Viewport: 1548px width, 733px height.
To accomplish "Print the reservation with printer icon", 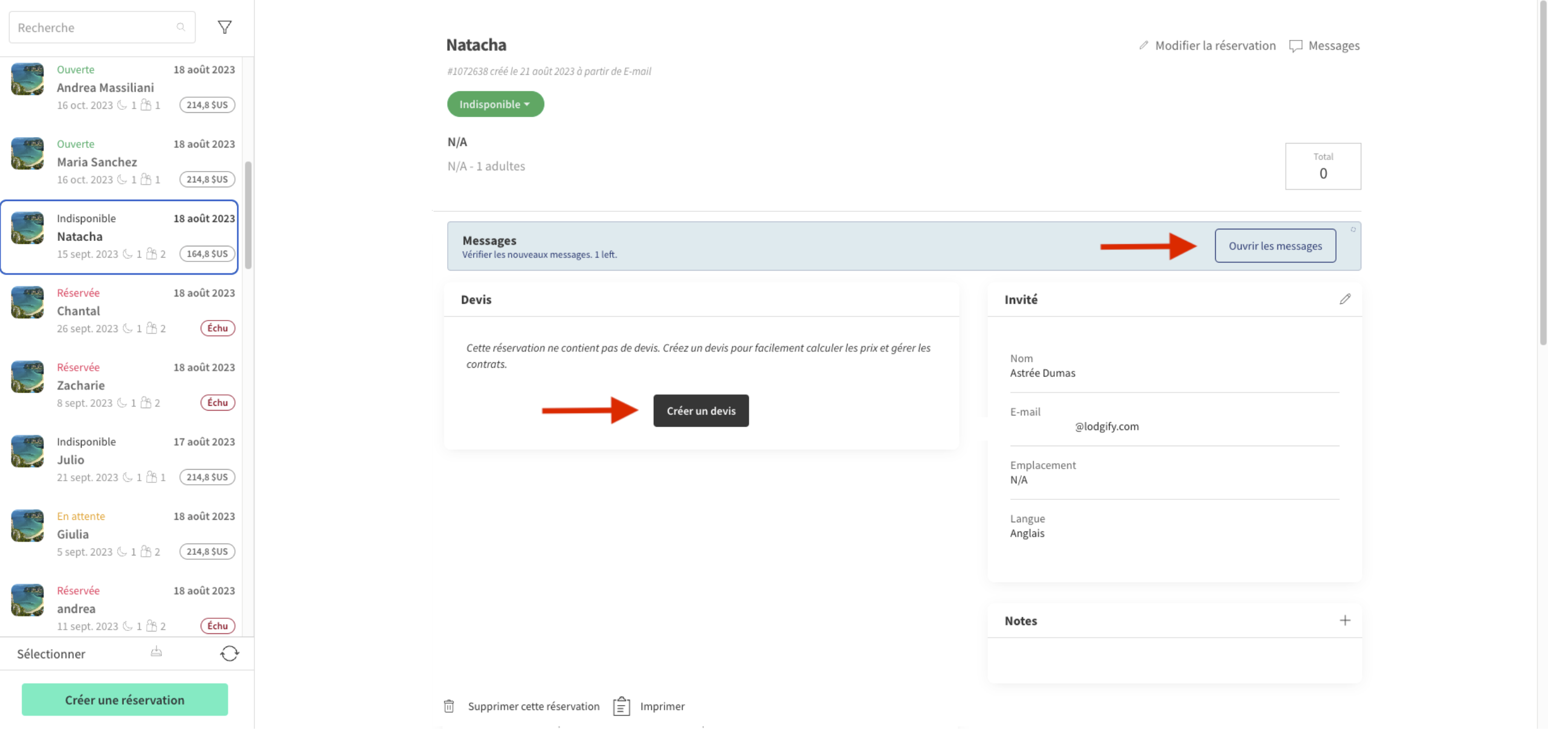I will tap(621, 706).
